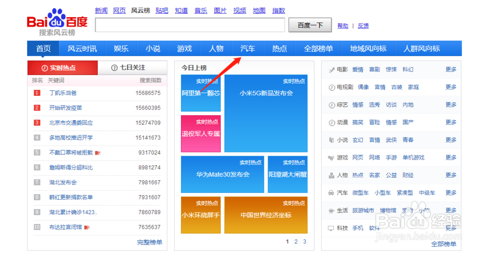489x253 pixels.
Task: Open the 丁凯乐当爸 keyword
Action: (63, 93)
